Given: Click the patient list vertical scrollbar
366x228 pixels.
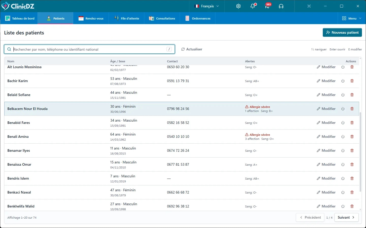Looking at the screenshot, I should tap(360, 152).
